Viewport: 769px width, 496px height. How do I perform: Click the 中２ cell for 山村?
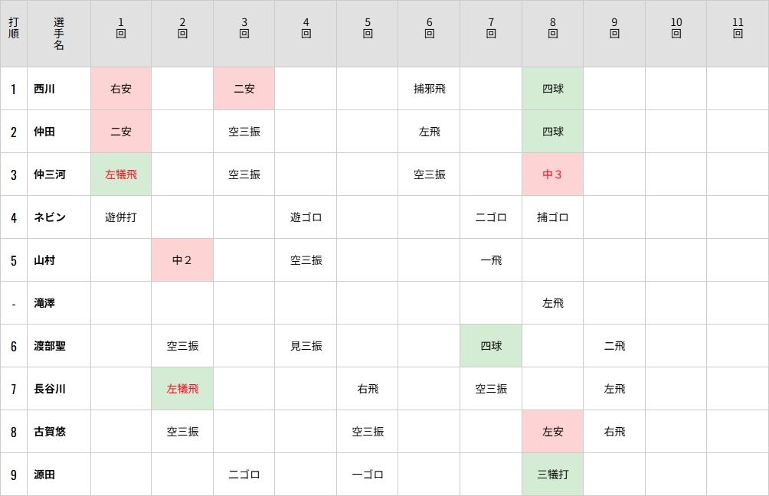tap(182, 260)
